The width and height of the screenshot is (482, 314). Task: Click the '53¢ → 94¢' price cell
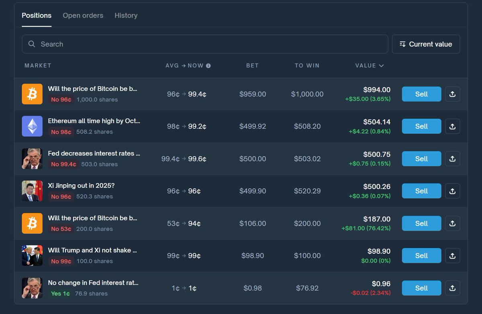pos(184,223)
